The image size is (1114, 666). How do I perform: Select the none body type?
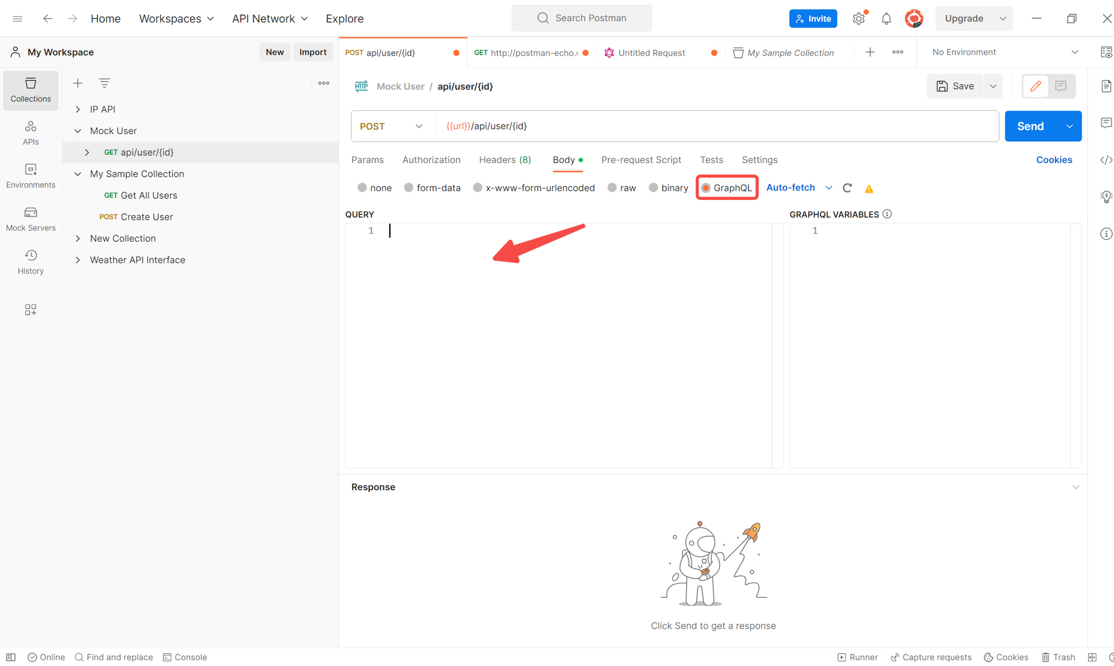pyautogui.click(x=362, y=188)
